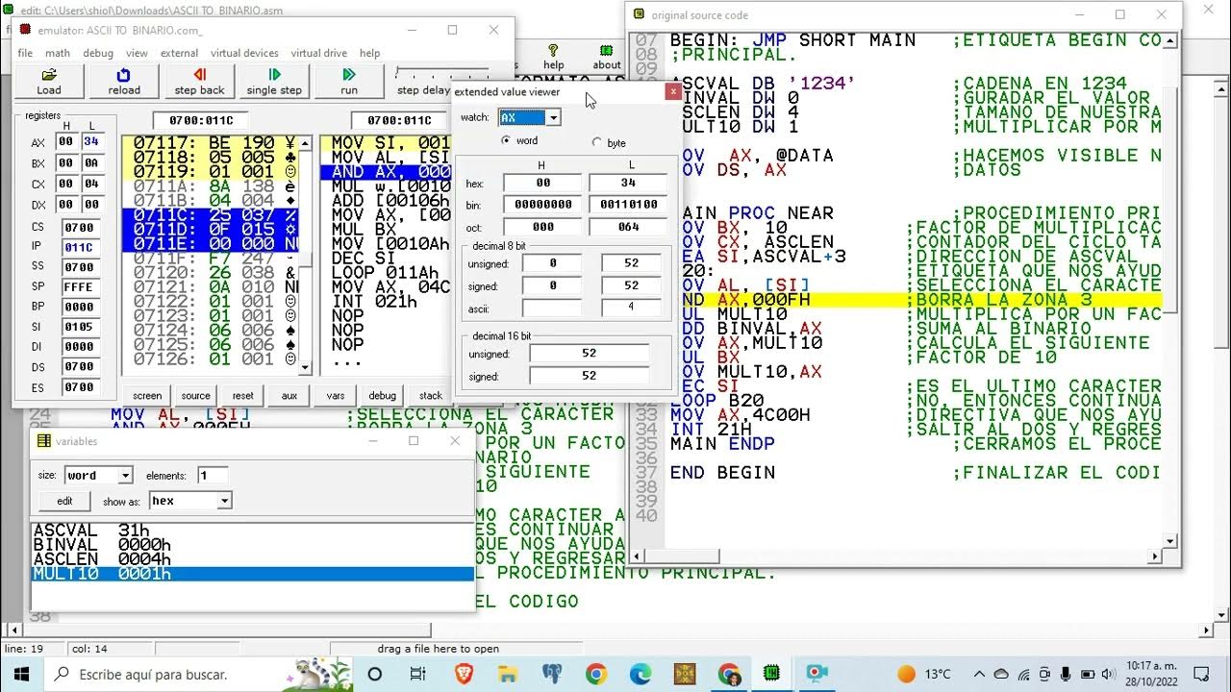Open Cortana circle icon on taskbar
The image size is (1231, 692).
(x=375, y=674)
